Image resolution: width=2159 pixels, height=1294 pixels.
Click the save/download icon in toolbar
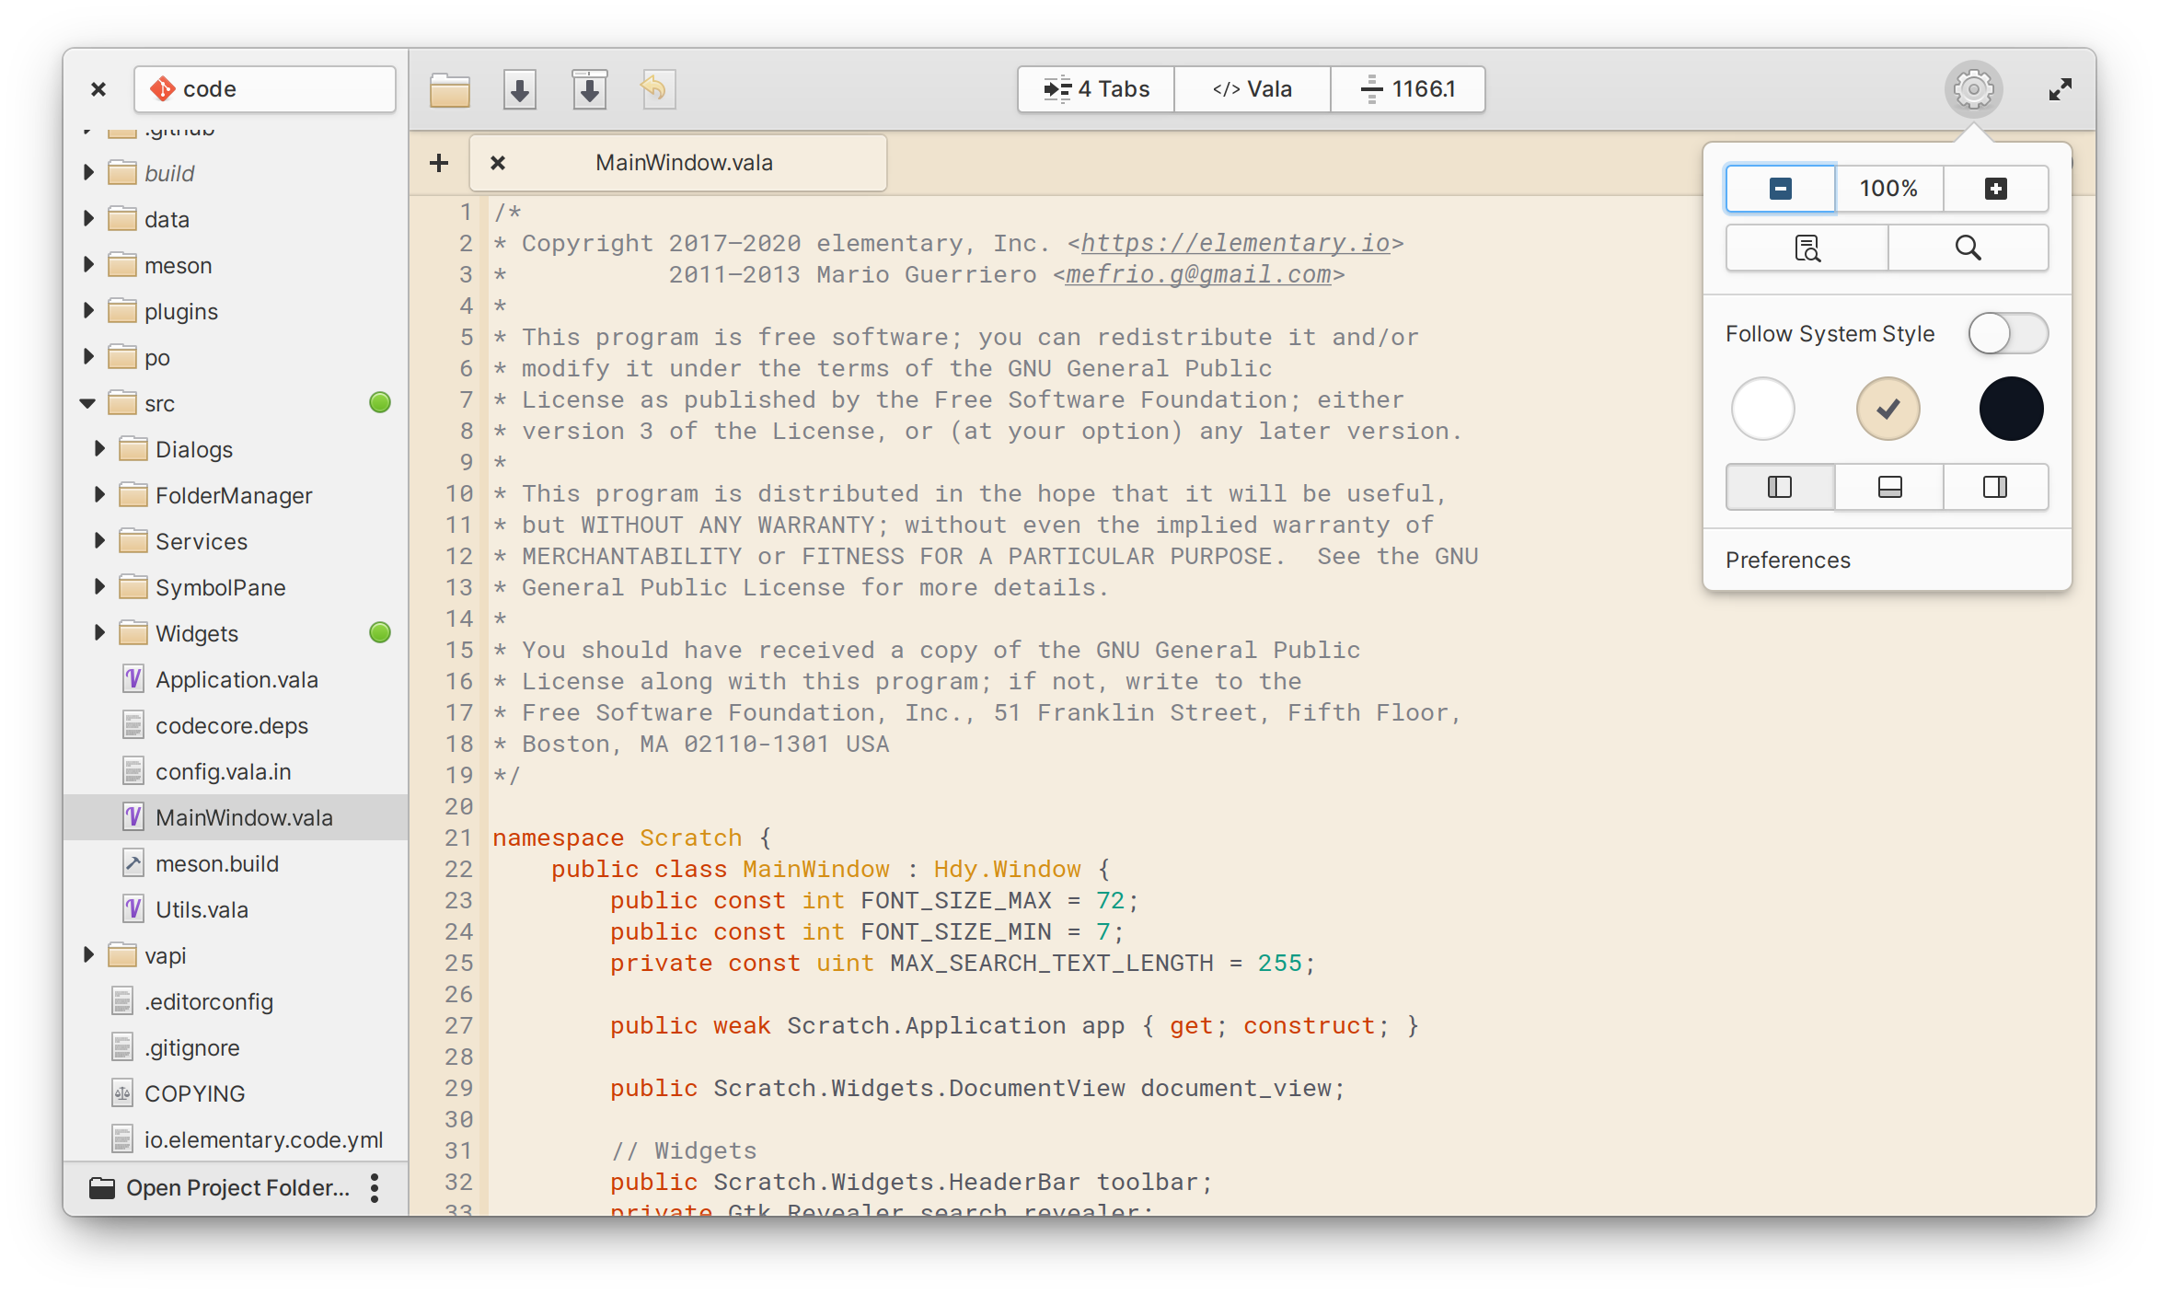(519, 87)
